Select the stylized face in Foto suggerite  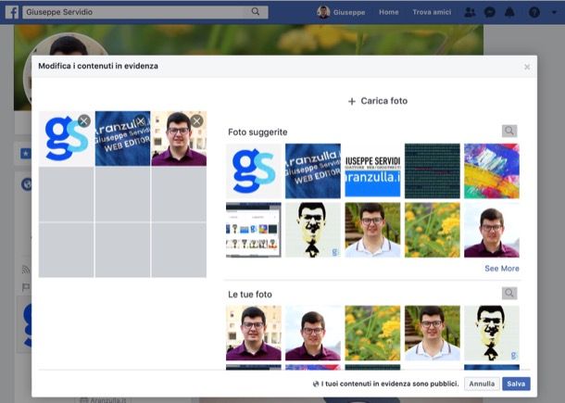tap(313, 230)
